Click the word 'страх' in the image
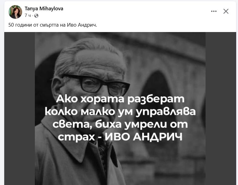 tap(76, 137)
